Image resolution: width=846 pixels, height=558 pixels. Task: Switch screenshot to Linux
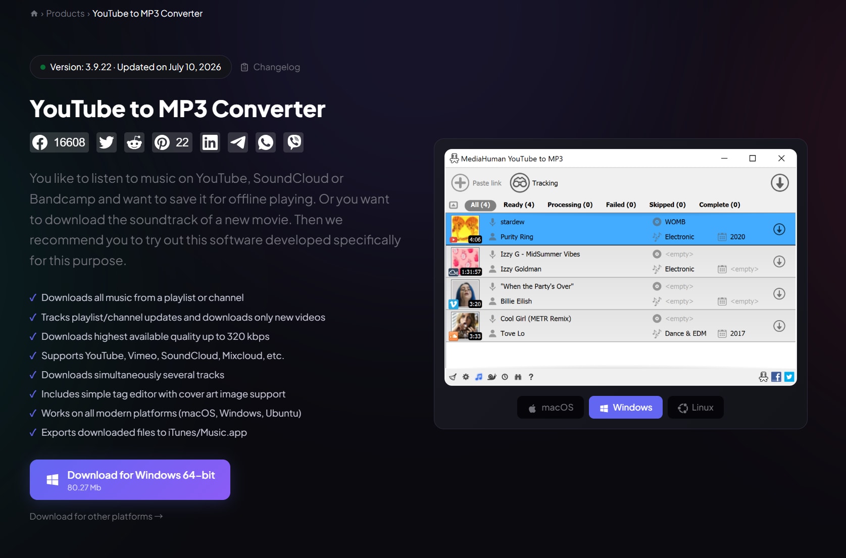(695, 408)
